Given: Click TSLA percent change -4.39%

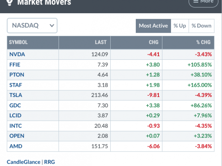Looking at the screenshot, I should [203, 95].
